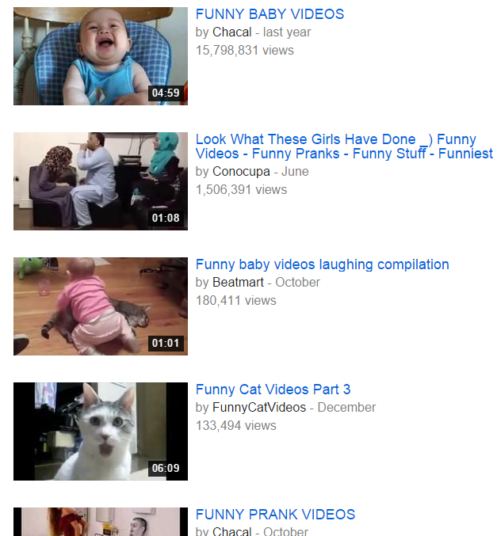Open Chacal channel under FUNNY PRANK VIDEOS
This screenshot has height=536, width=497.
coord(231,531)
